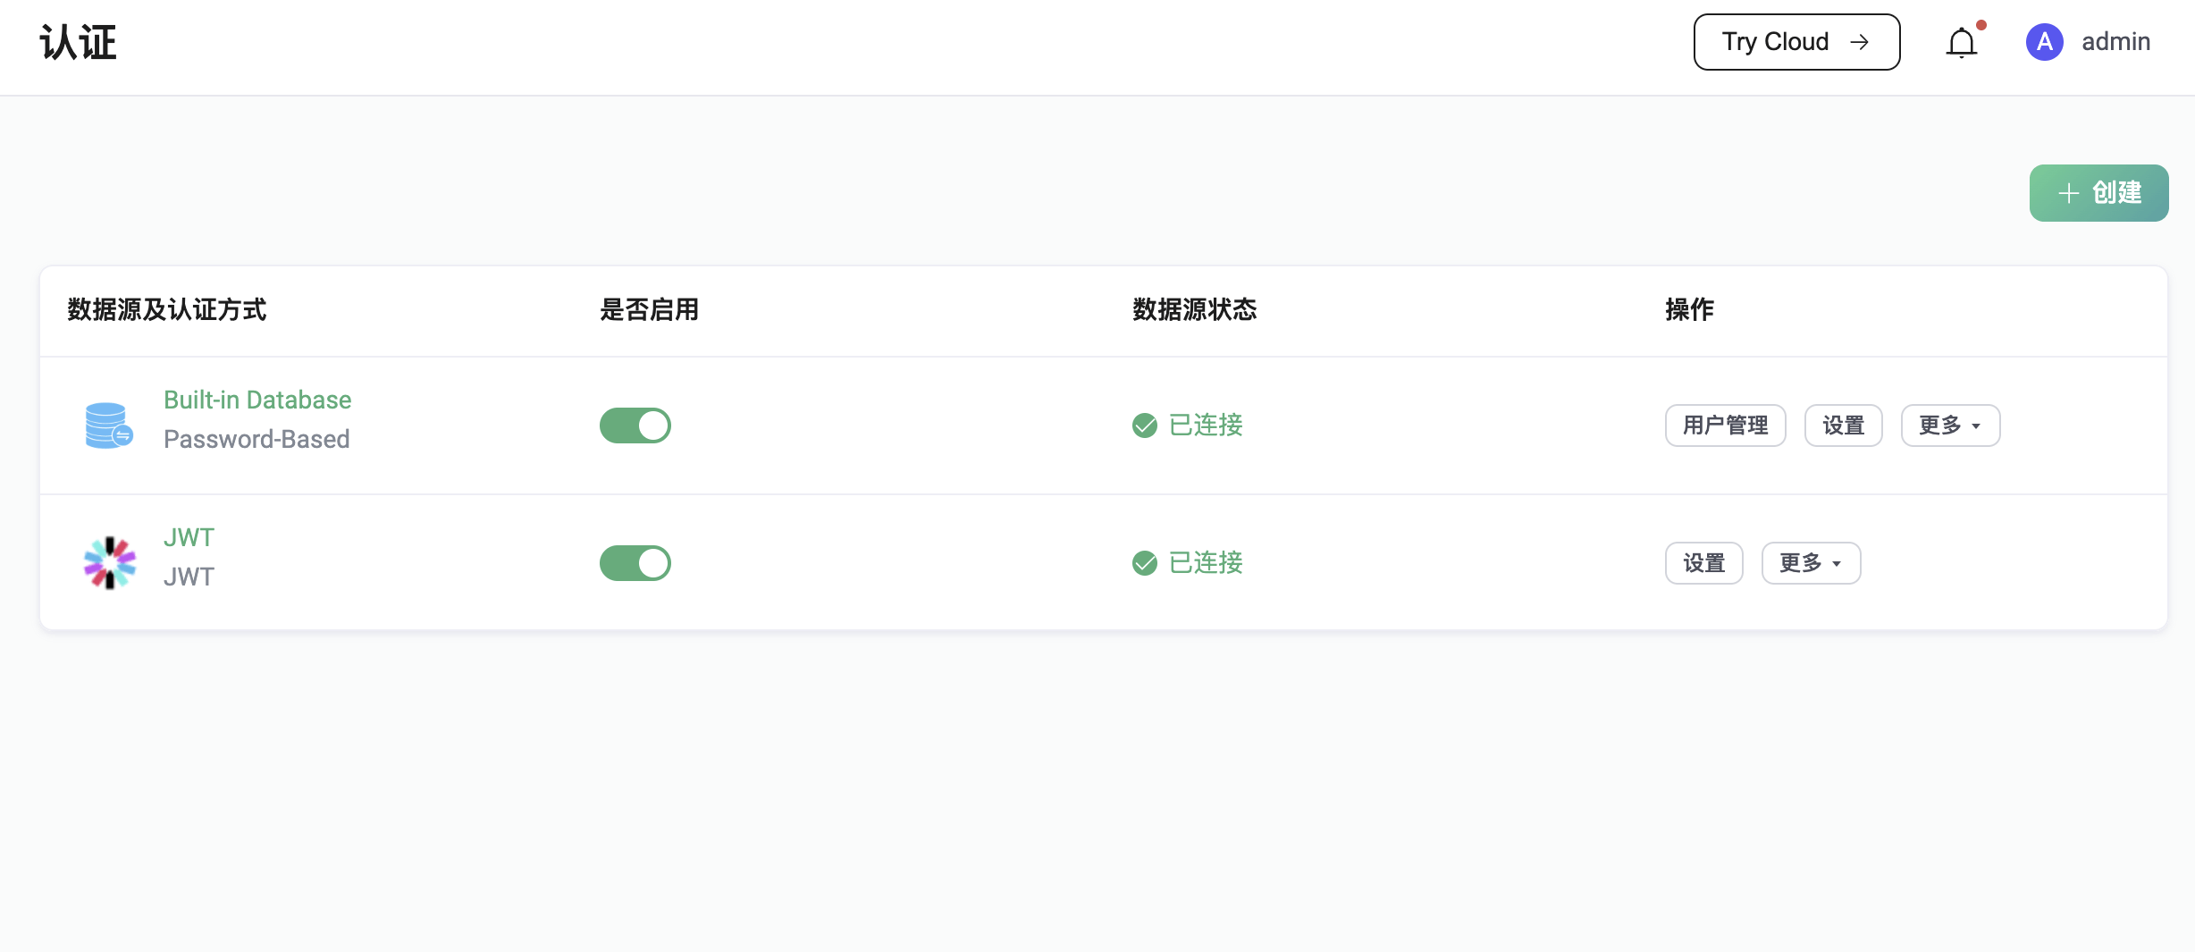Open the 认证 page title link

click(x=77, y=42)
